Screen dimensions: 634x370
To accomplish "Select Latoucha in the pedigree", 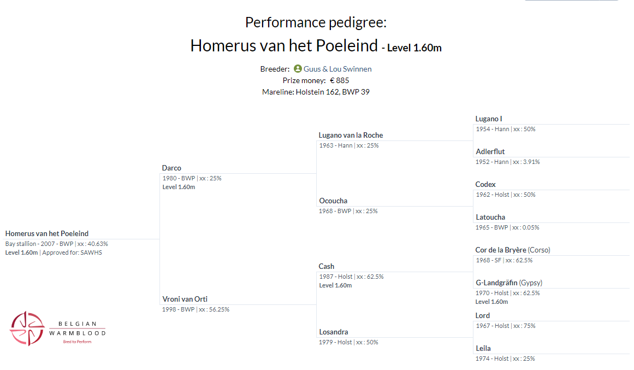I will coord(490,217).
